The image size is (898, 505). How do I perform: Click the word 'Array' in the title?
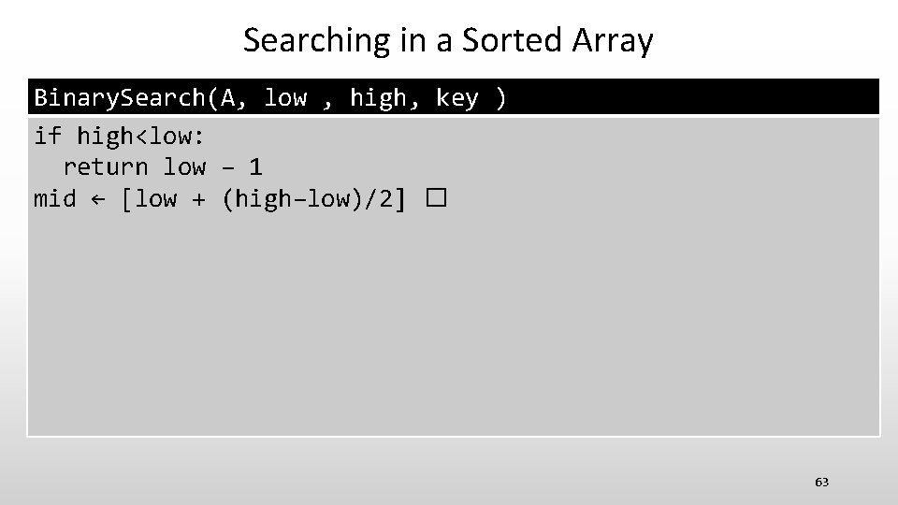614,40
